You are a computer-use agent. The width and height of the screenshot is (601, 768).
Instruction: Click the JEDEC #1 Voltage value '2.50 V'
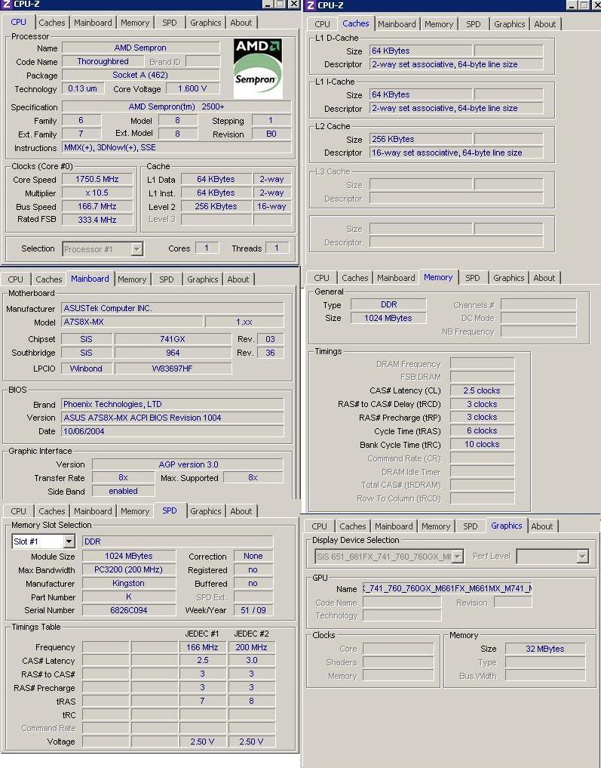(x=202, y=742)
